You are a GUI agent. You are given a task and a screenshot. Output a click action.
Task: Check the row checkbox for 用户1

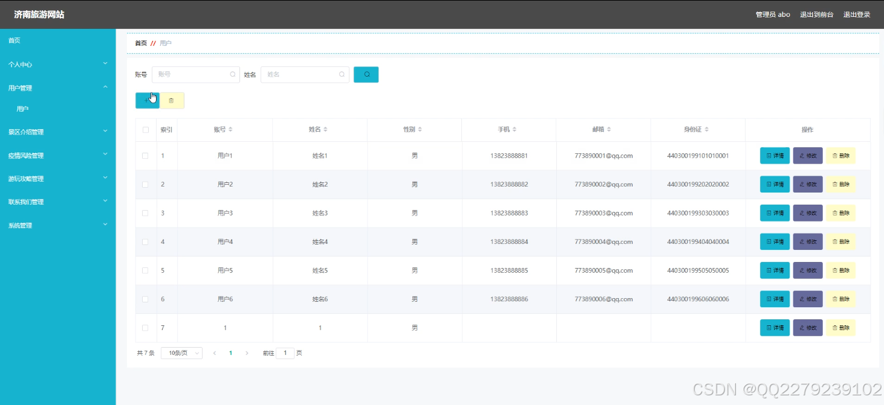[145, 156]
